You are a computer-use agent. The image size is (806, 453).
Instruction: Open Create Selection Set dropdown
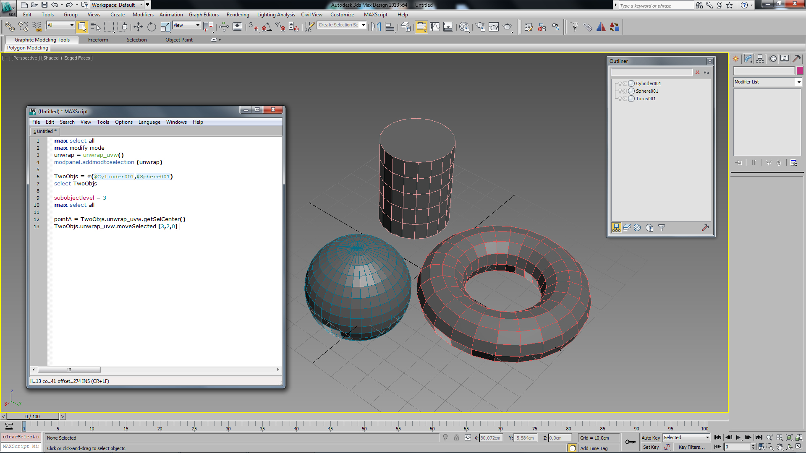point(342,25)
